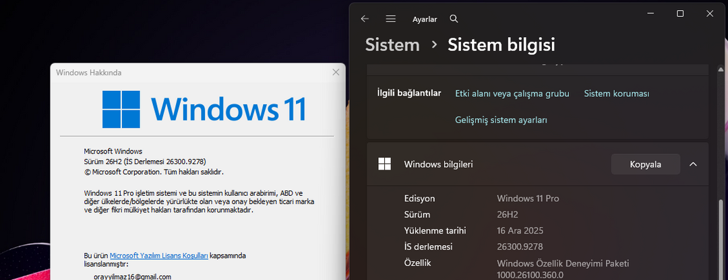Click the scrollbar up arrow in Settings
The image size is (728, 280).
pos(721,69)
